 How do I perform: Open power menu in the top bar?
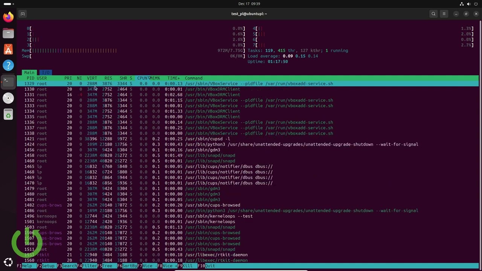point(476,4)
